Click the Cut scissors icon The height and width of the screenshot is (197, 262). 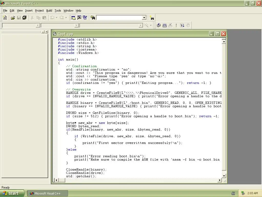click(32, 18)
